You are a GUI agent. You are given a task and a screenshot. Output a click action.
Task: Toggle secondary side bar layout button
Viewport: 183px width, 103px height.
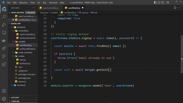pos(163,3)
